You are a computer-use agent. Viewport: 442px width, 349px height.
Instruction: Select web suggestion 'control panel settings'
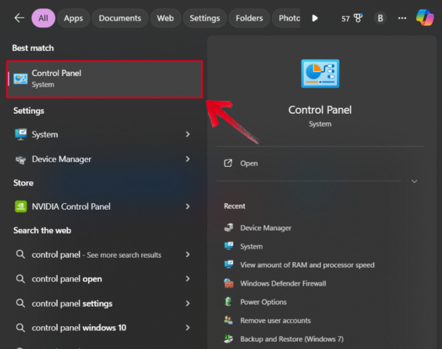coord(103,303)
